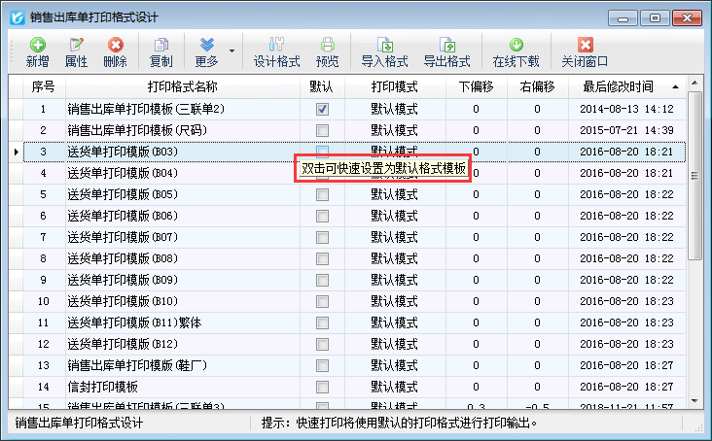This screenshot has height=441, width=712.
Task: Click the 打印格式名称 column header
Action: pos(182,87)
